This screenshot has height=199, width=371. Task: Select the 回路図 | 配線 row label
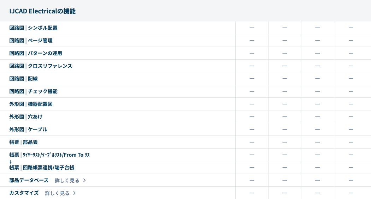(x=23, y=79)
